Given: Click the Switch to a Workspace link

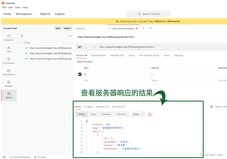Looking at the screenshot, I should click(167, 21).
